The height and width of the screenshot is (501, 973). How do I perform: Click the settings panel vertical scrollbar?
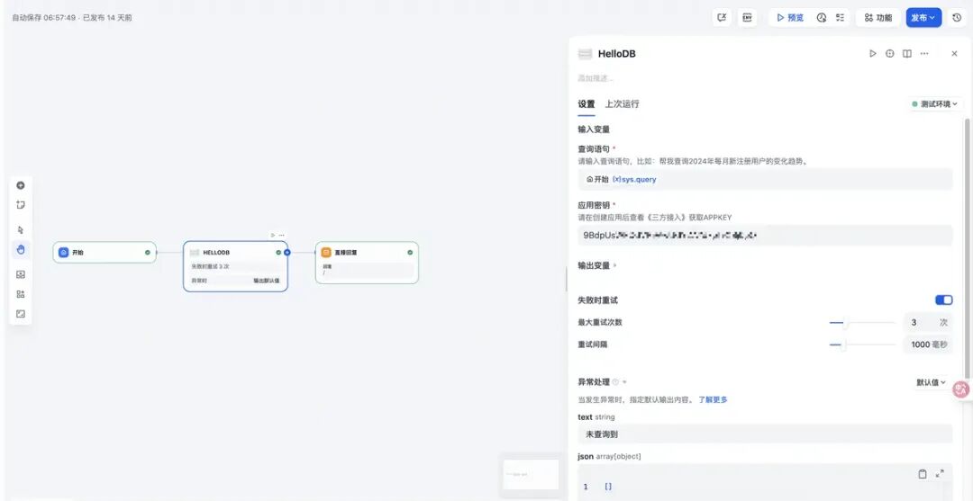pyautogui.click(x=967, y=247)
